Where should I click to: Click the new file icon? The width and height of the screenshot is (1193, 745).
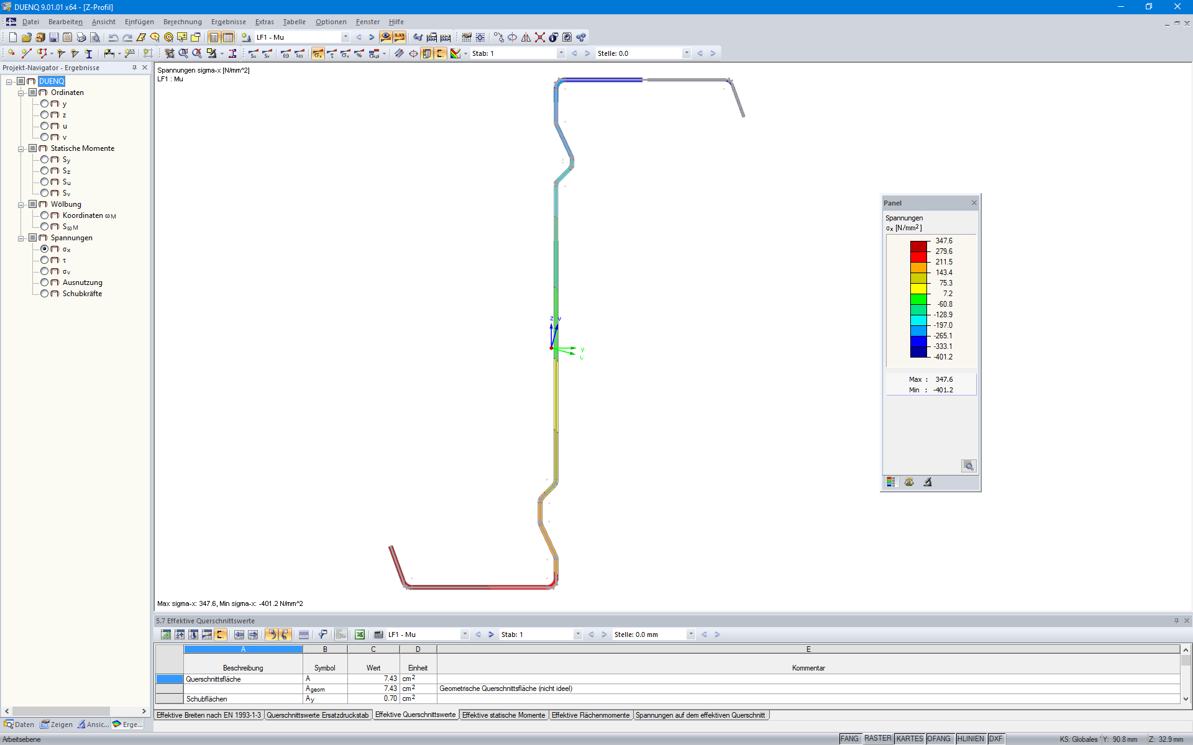12,37
